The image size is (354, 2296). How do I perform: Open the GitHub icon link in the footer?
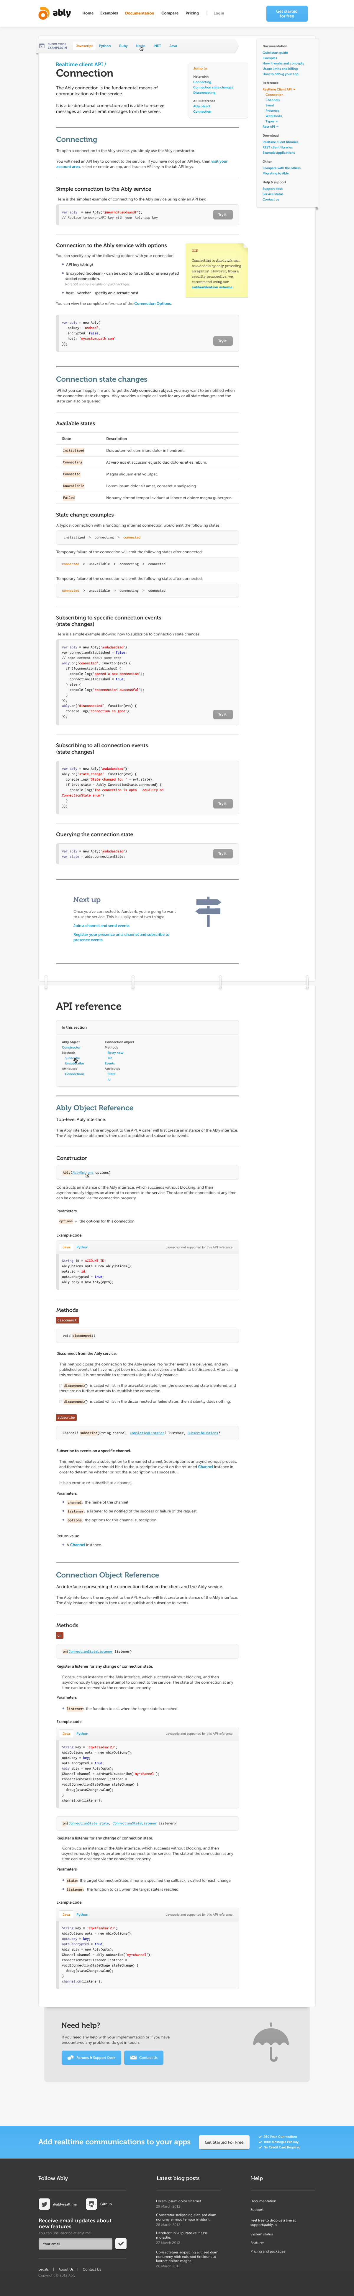[x=92, y=2203]
